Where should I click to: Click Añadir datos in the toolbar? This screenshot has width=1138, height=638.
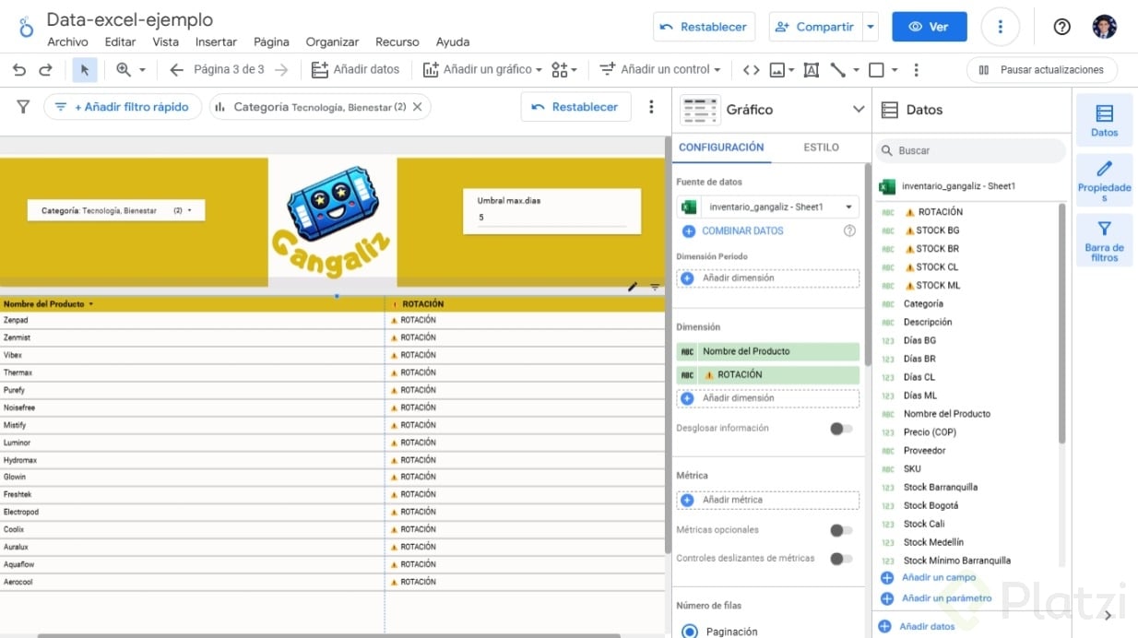point(355,70)
